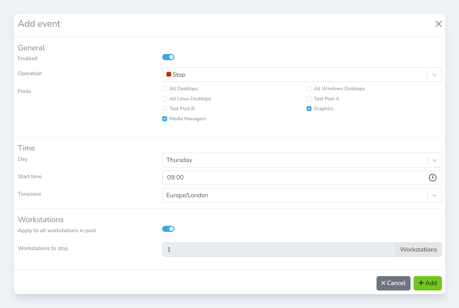Check the All Windows Desktops pool

[x=309, y=89]
